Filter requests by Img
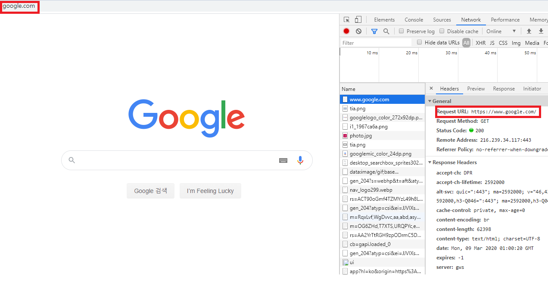 (516, 43)
